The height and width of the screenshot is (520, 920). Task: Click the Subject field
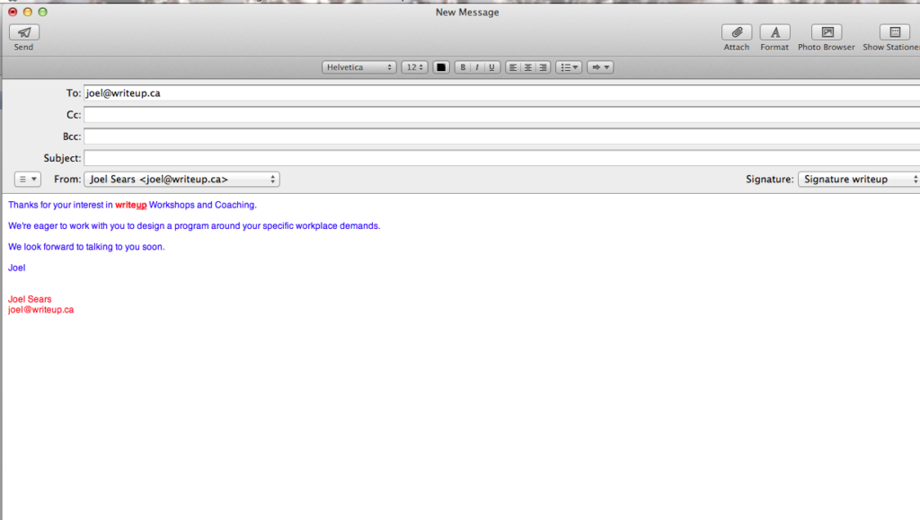point(501,158)
